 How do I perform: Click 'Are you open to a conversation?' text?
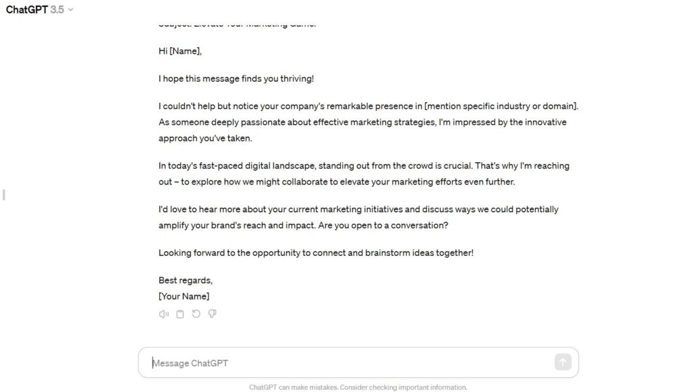click(x=383, y=225)
